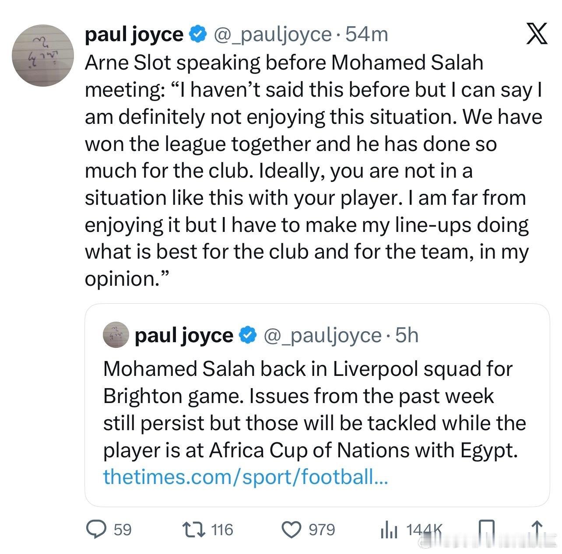
Task: Open small avatar in quoted post
Action: tap(116, 335)
